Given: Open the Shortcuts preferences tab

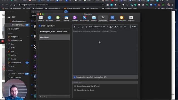Looking at the screenshot, I should tap(131, 19).
